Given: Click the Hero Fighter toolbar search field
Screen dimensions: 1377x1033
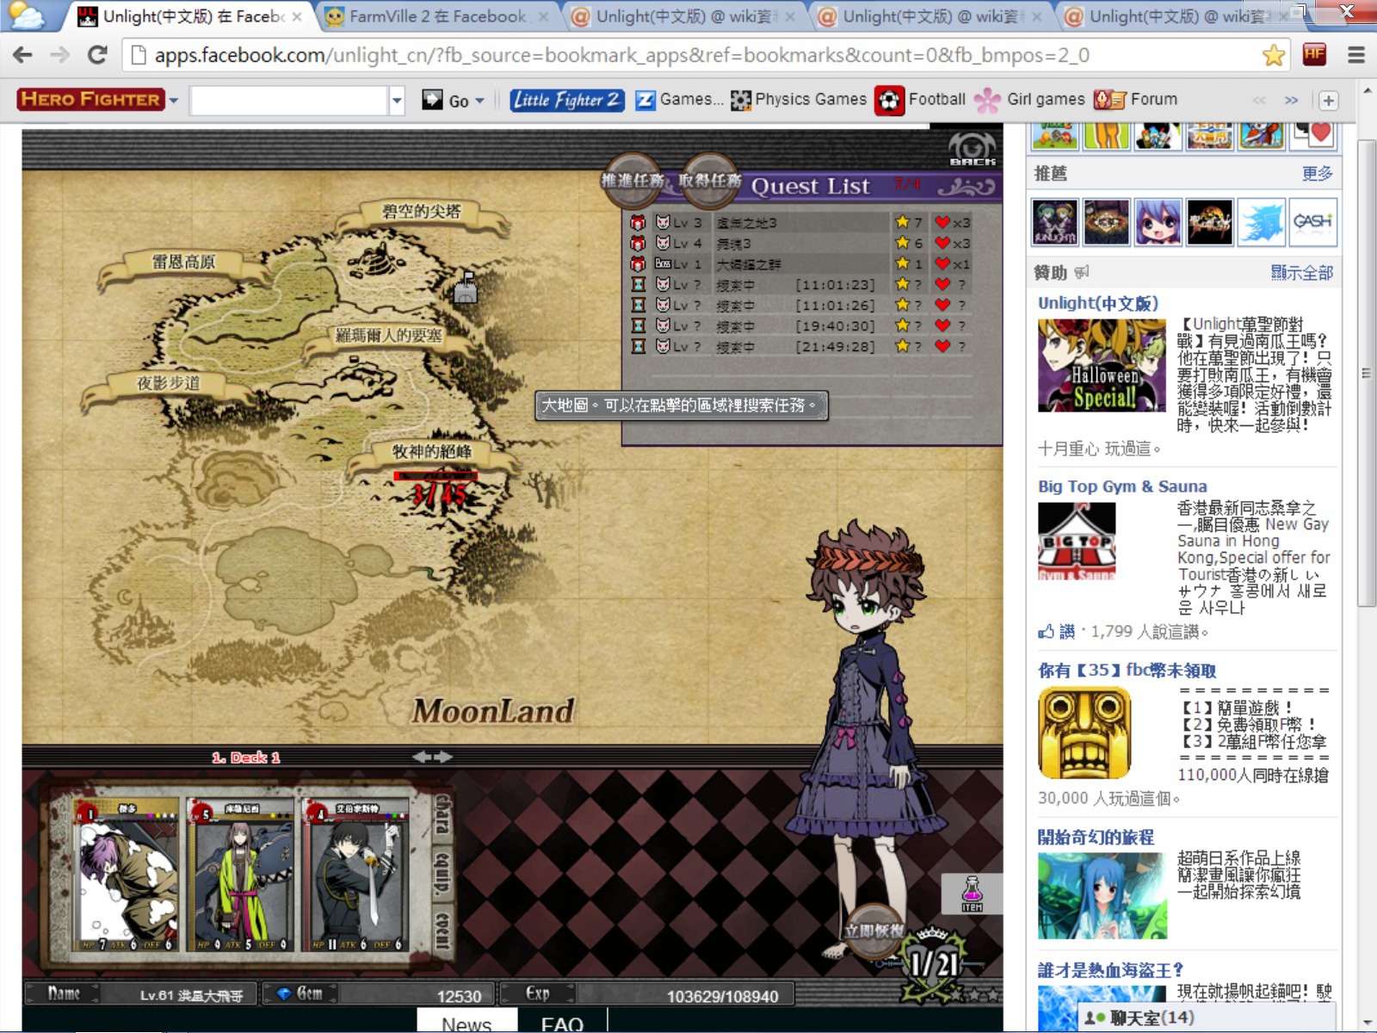Looking at the screenshot, I should click(289, 100).
